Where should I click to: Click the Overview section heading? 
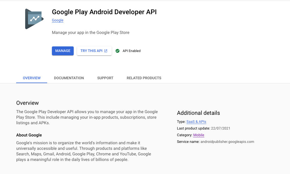(x=27, y=103)
